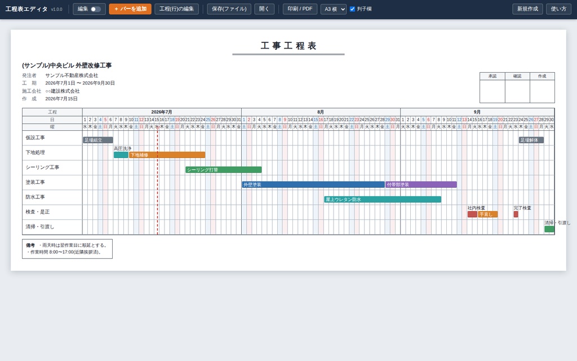Select the purple 付帯部塗装 bar
This screenshot has height=361, width=577.
[x=421, y=184]
